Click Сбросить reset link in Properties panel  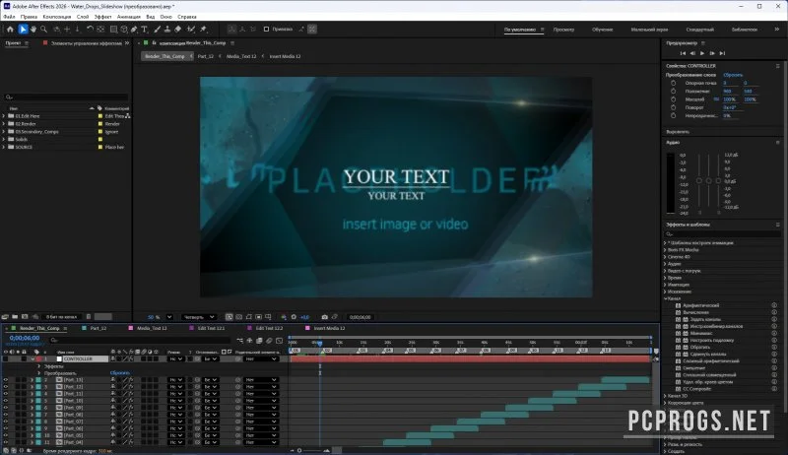(733, 75)
